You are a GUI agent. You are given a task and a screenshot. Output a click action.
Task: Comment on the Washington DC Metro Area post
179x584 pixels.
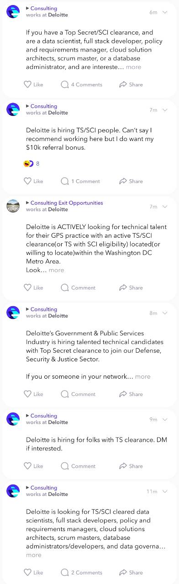coord(78,287)
